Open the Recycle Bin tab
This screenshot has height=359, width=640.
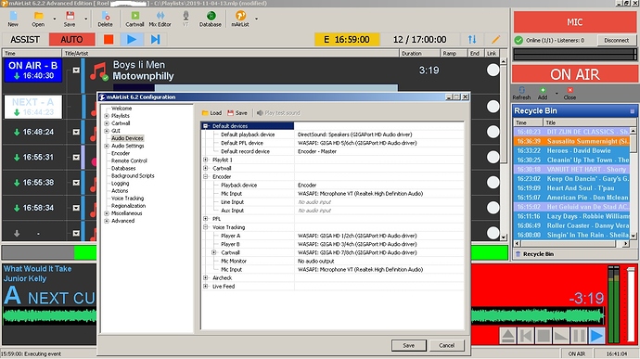pos(535,254)
